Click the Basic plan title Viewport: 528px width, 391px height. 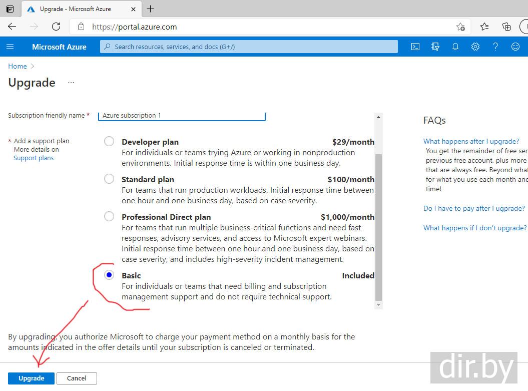[x=131, y=275]
